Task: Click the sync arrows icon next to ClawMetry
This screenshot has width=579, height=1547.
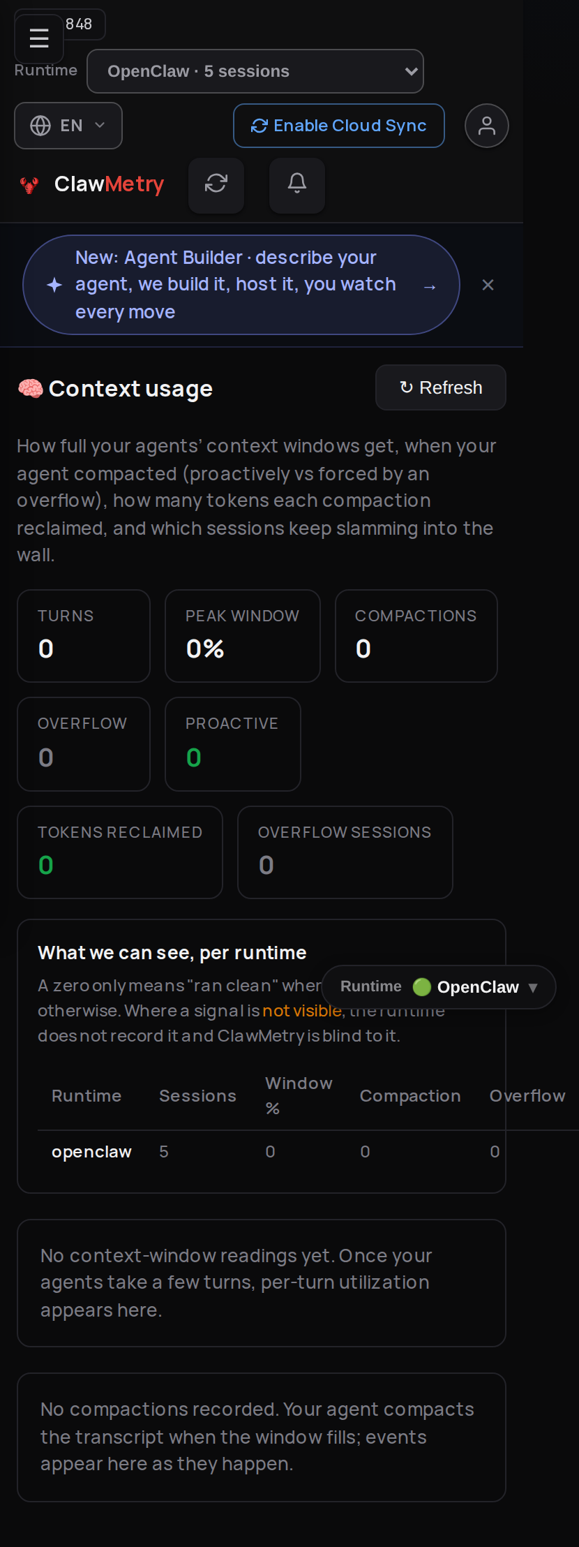Action: 216,184
